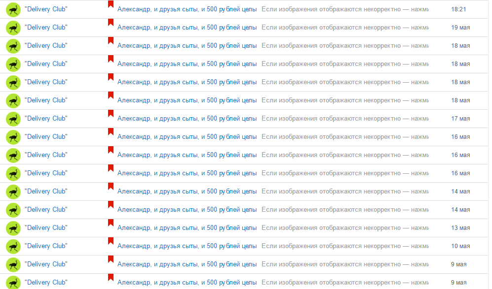Select the ostrich avatar for the 17 мая email
Image resolution: width=492 pixels, height=289 pixels.
[13, 119]
